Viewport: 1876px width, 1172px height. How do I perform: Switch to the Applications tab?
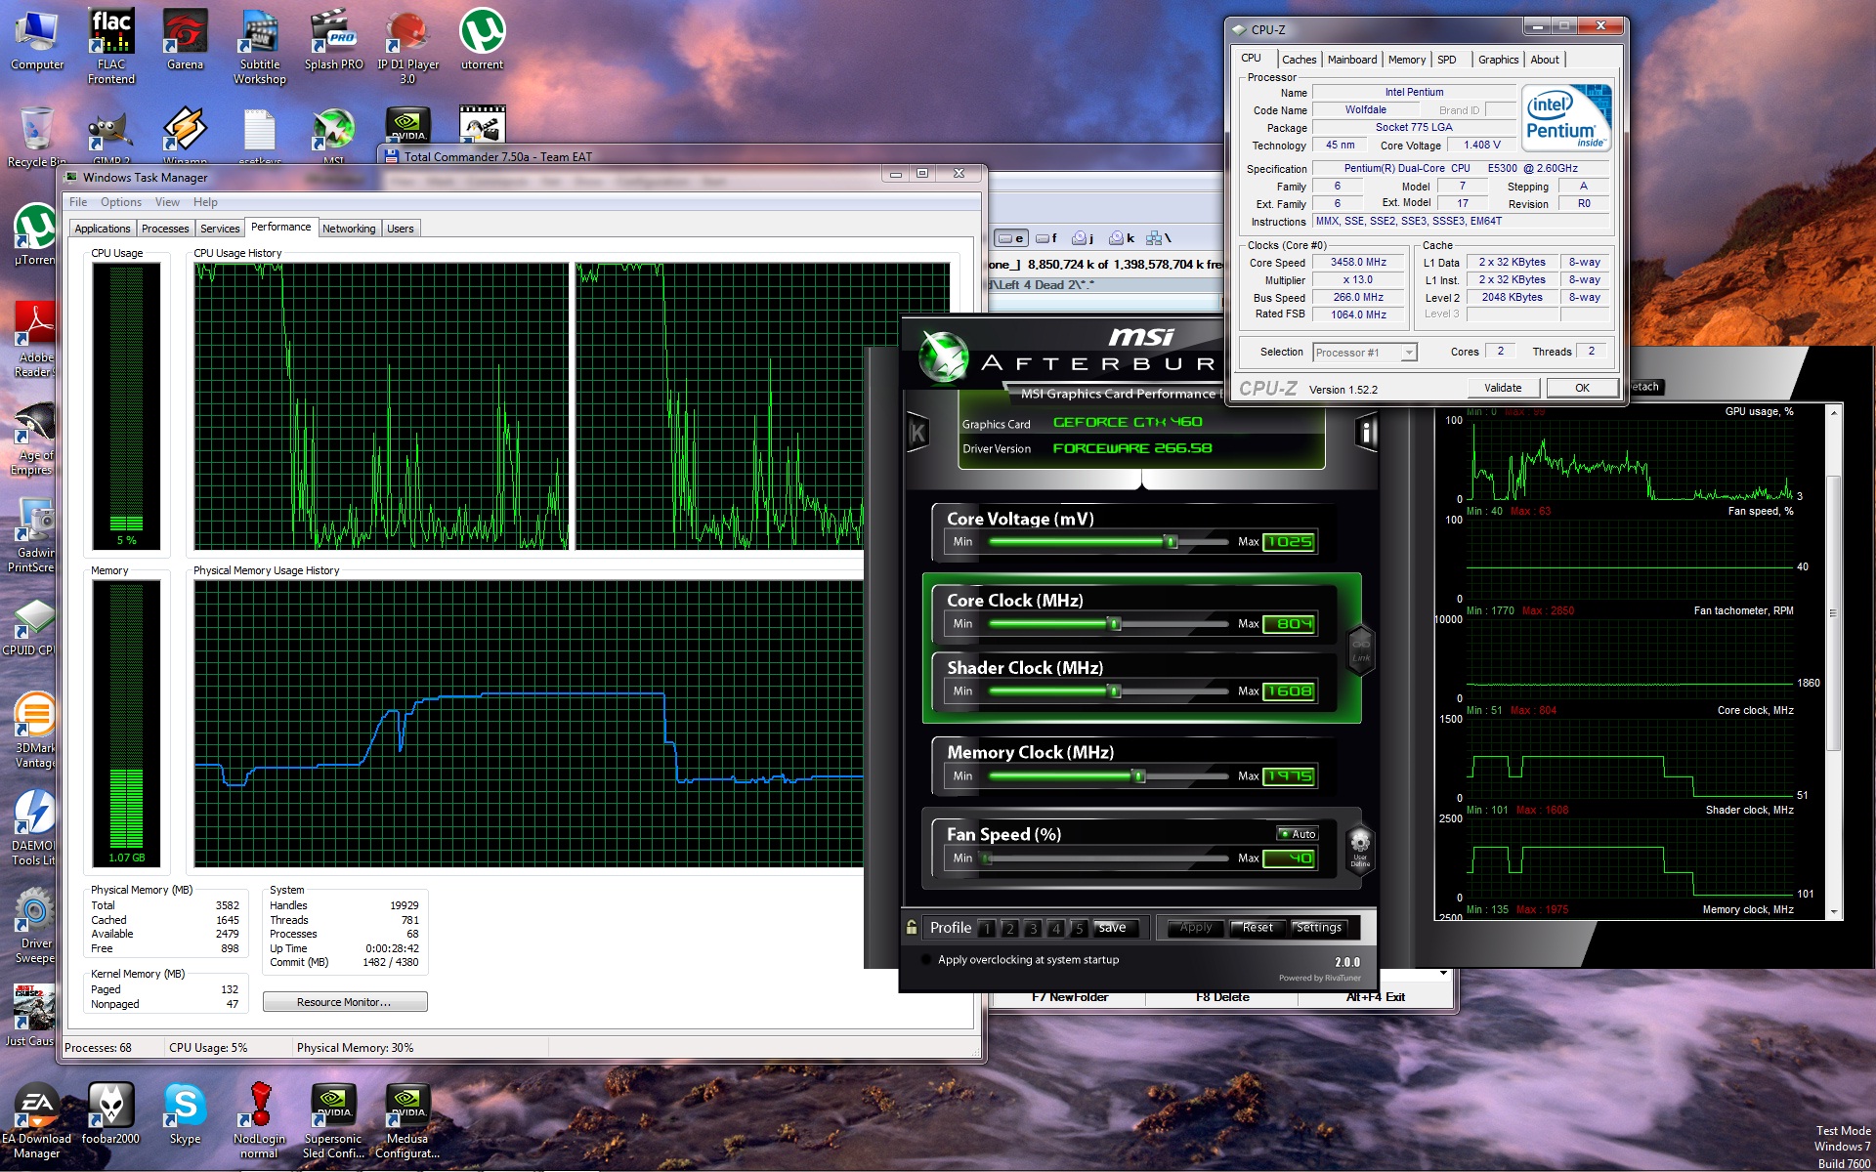tap(103, 229)
